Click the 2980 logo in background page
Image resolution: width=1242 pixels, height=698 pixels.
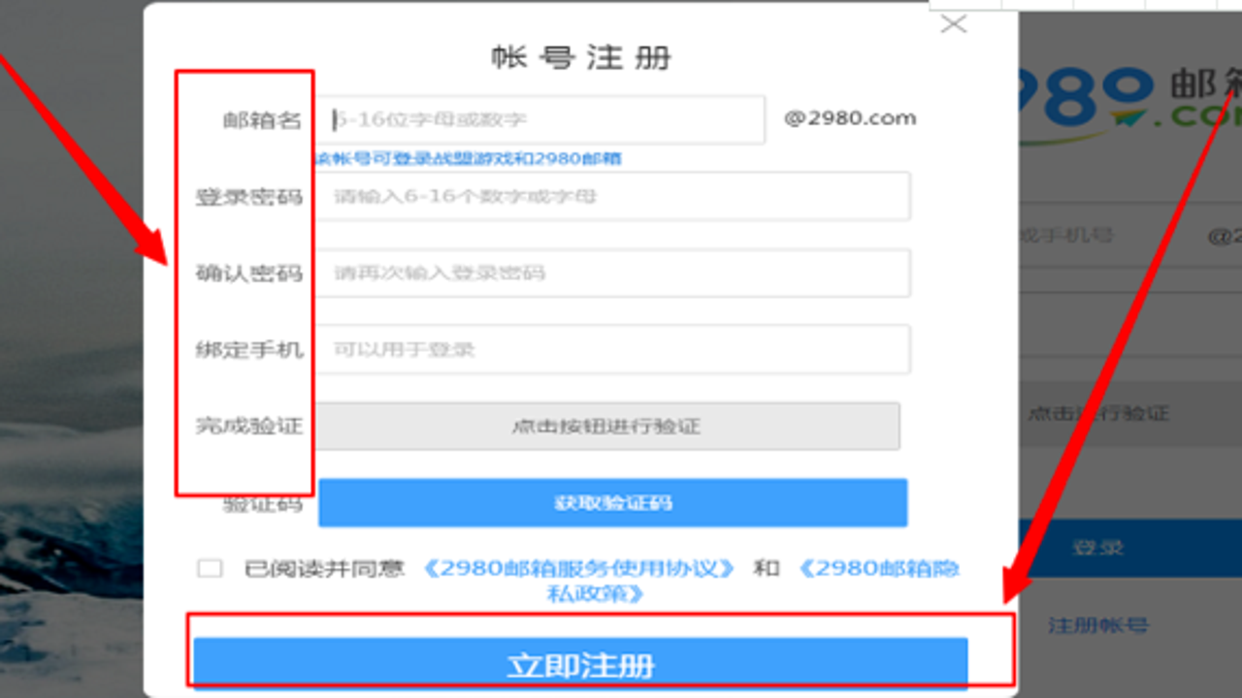1130,105
